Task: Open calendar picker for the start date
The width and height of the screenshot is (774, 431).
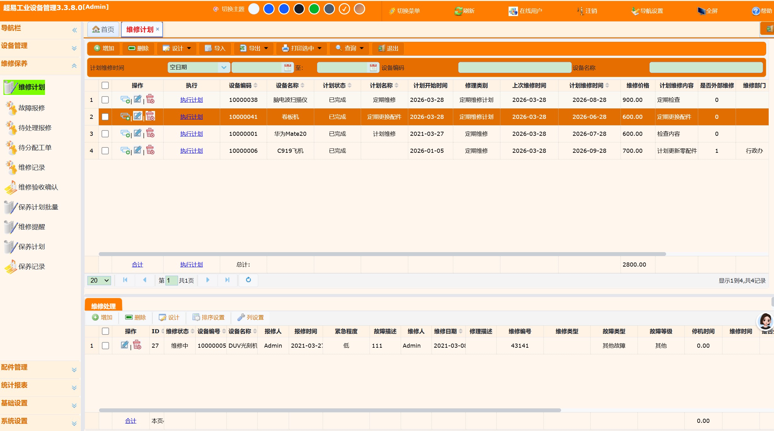Action: click(287, 67)
